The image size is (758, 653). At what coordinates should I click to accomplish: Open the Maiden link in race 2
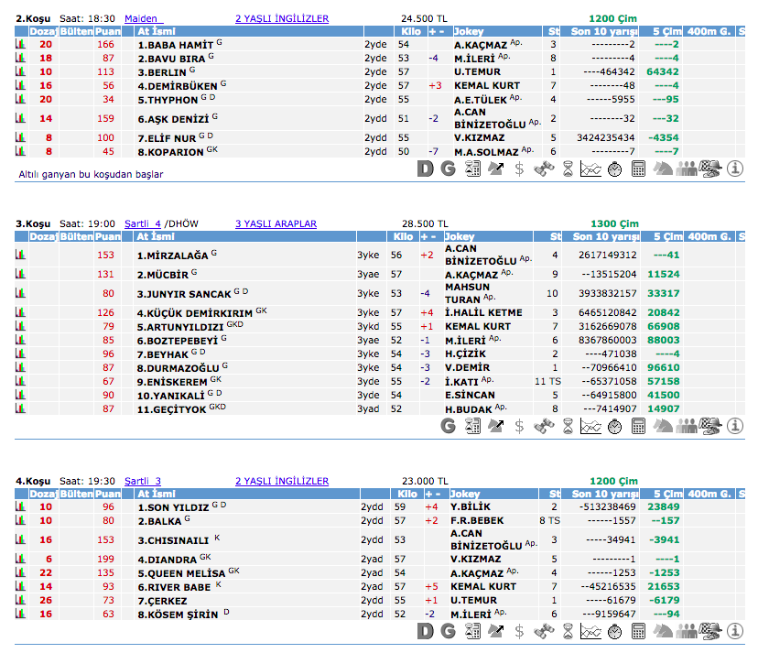point(141,18)
